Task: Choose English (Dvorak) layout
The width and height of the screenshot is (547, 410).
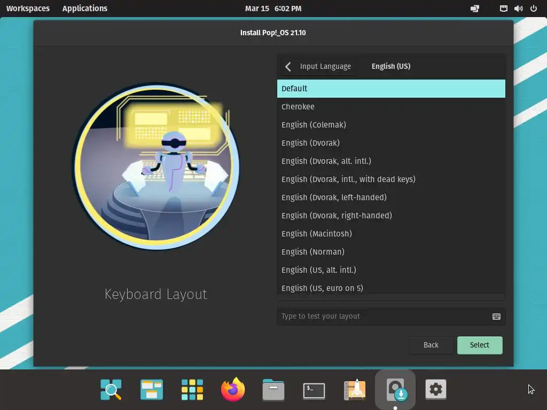Action: 391,143
